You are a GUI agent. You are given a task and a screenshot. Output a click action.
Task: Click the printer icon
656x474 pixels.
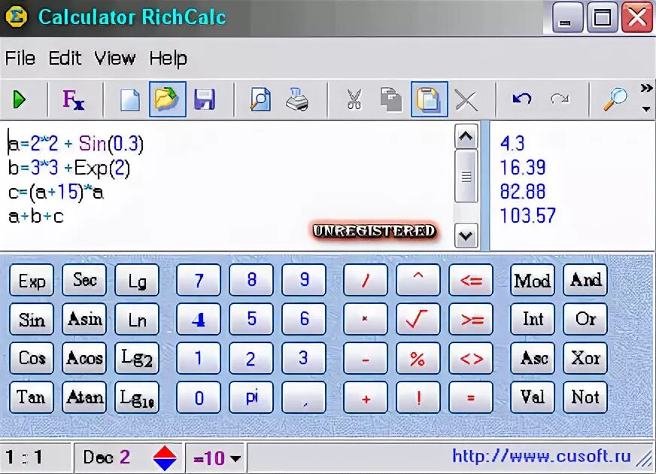297,100
